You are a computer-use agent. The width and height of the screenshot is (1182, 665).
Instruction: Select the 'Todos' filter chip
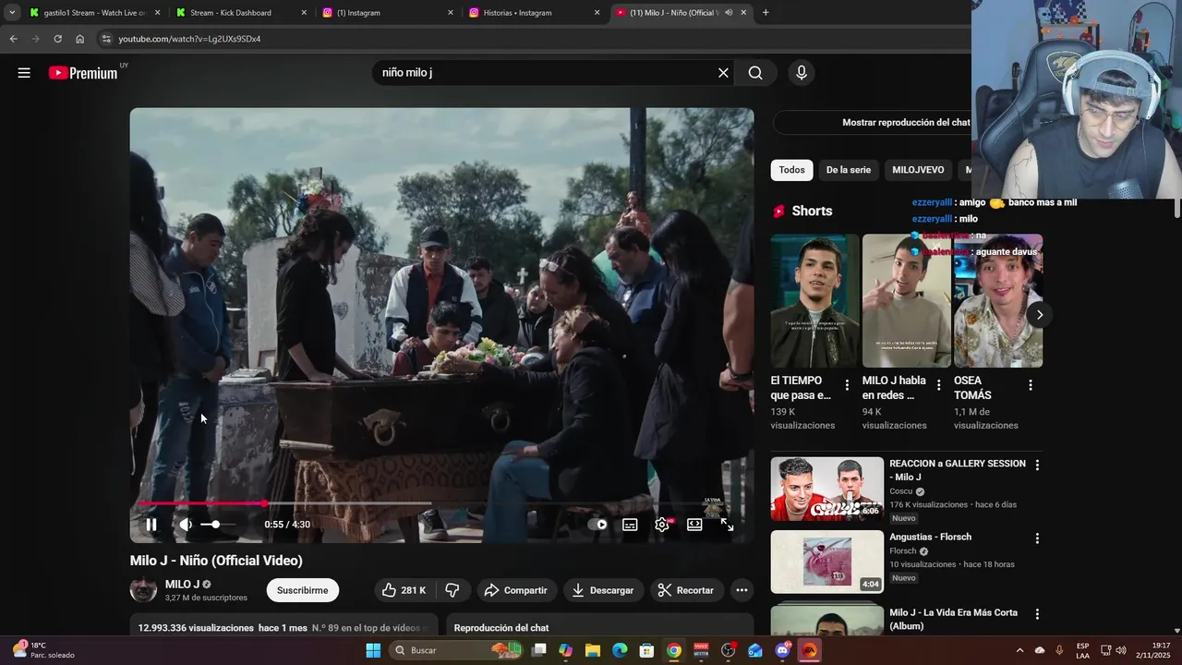point(791,170)
